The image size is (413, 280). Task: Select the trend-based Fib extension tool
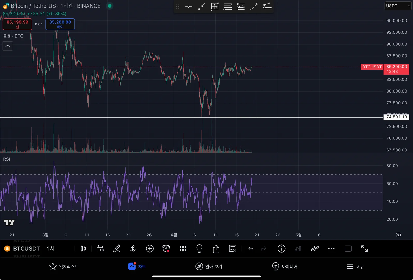click(241, 7)
